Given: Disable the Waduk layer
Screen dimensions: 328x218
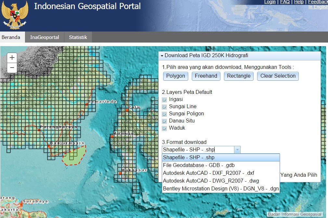Looking at the screenshot, I should click(x=165, y=128).
